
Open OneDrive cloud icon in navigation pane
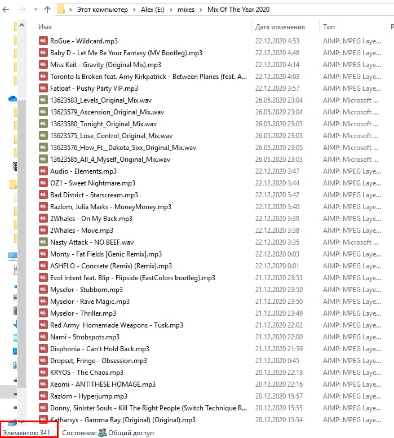(12, 99)
